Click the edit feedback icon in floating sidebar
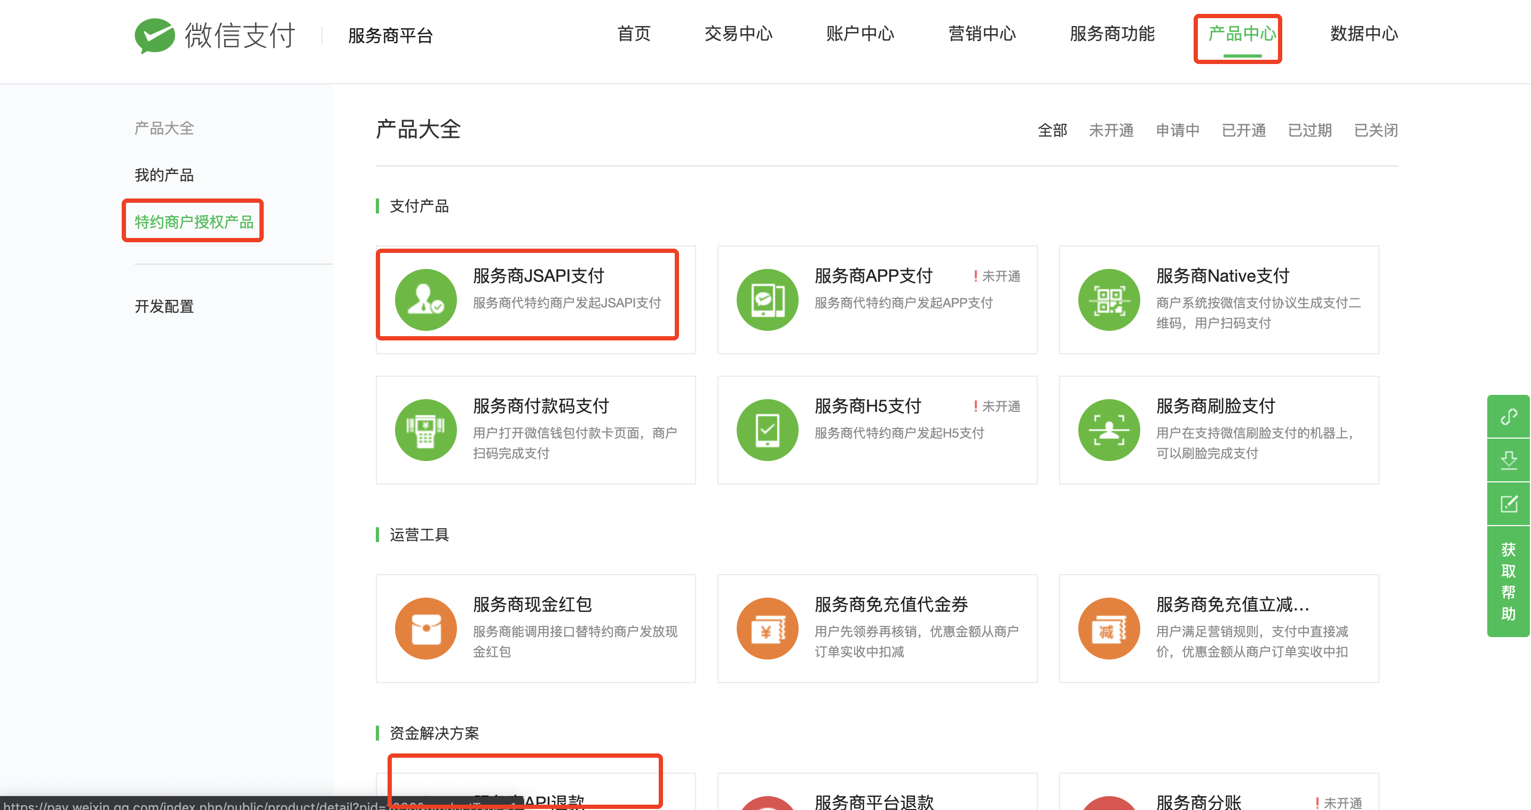Viewport: 1531px width, 810px height. click(x=1509, y=504)
